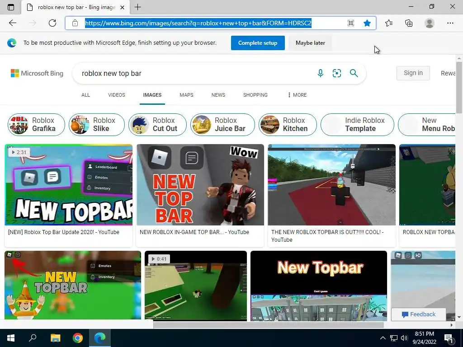Open the NEWS search tab

pyautogui.click(x=218, y=95)
